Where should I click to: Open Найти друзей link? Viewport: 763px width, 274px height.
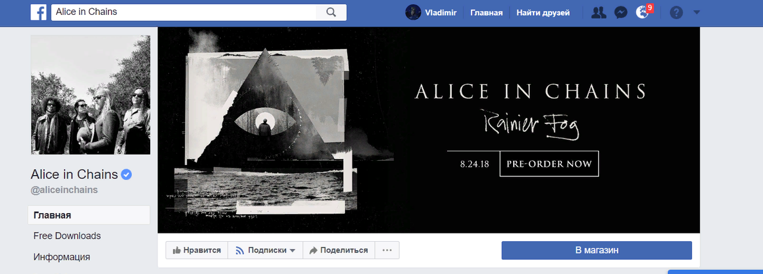click(x=543, y=13)
